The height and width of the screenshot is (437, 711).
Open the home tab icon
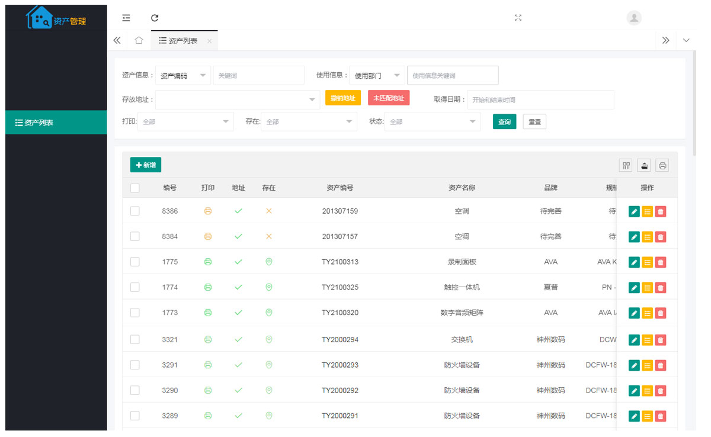pyautogui.click(x=139, y=40)
